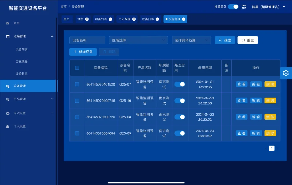Click 删除 for device G25-09
The image size is (292, 185).
click(x=270, y=133)
